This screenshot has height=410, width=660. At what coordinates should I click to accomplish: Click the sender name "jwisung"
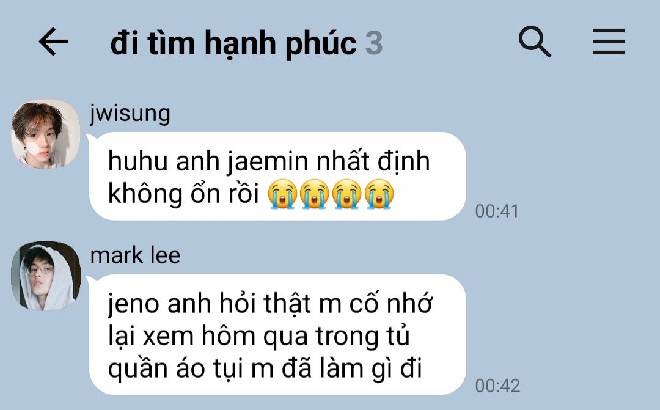(130, 114)
